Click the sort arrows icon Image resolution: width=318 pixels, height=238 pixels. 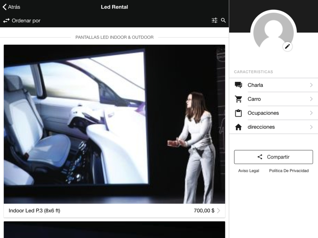6,21
